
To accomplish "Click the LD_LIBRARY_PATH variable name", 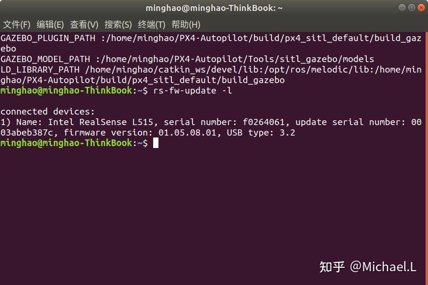I will point(40,70).
